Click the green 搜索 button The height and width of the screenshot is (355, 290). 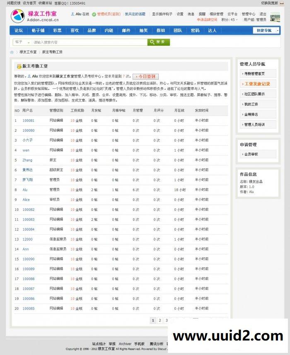[x=159, y=42]
